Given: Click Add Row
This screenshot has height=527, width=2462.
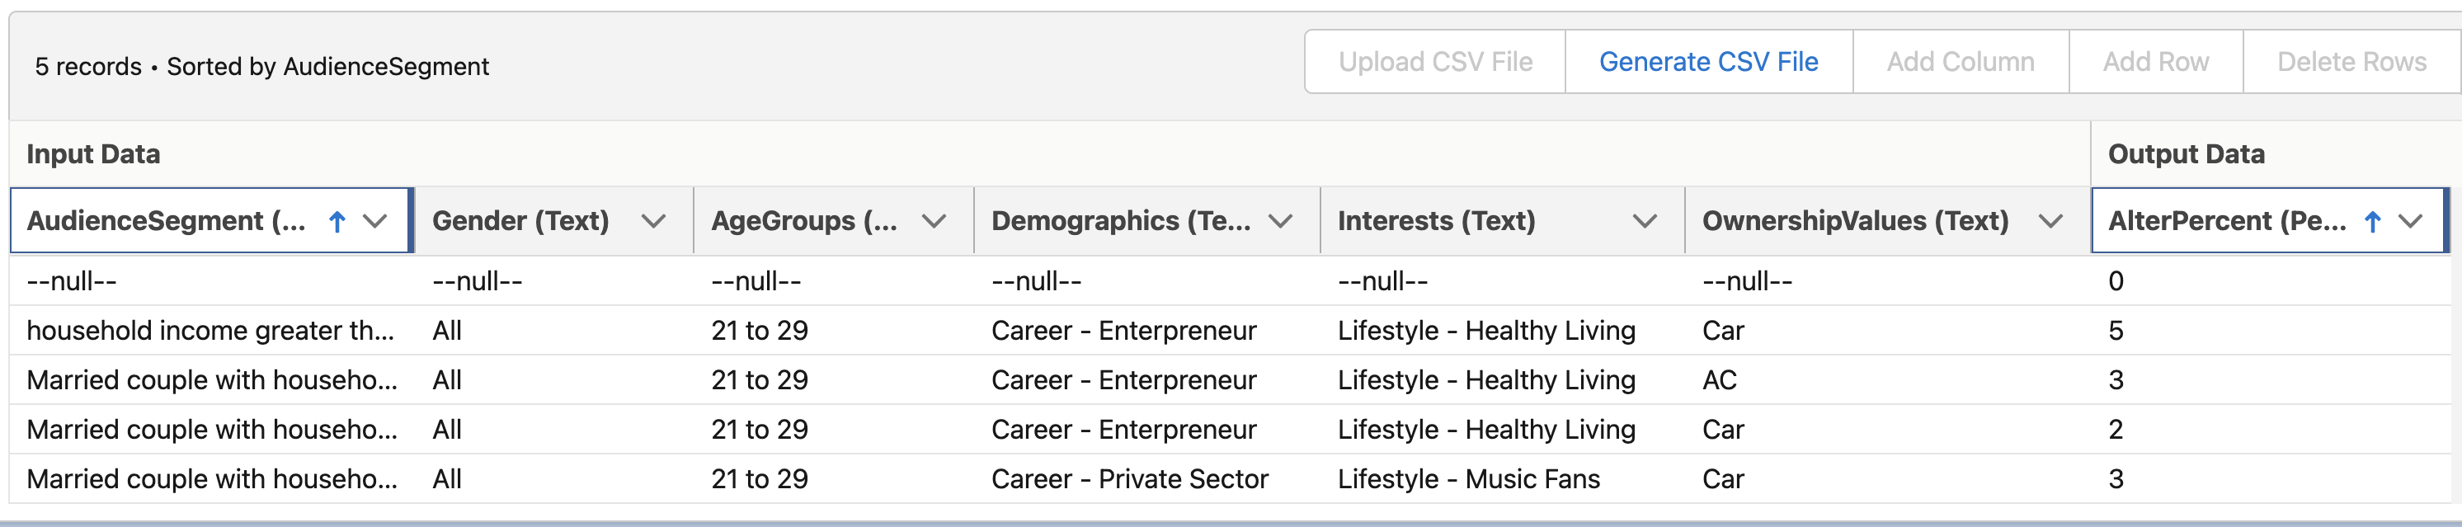Looking at the screenshot, I should [x=2156, y=61].
